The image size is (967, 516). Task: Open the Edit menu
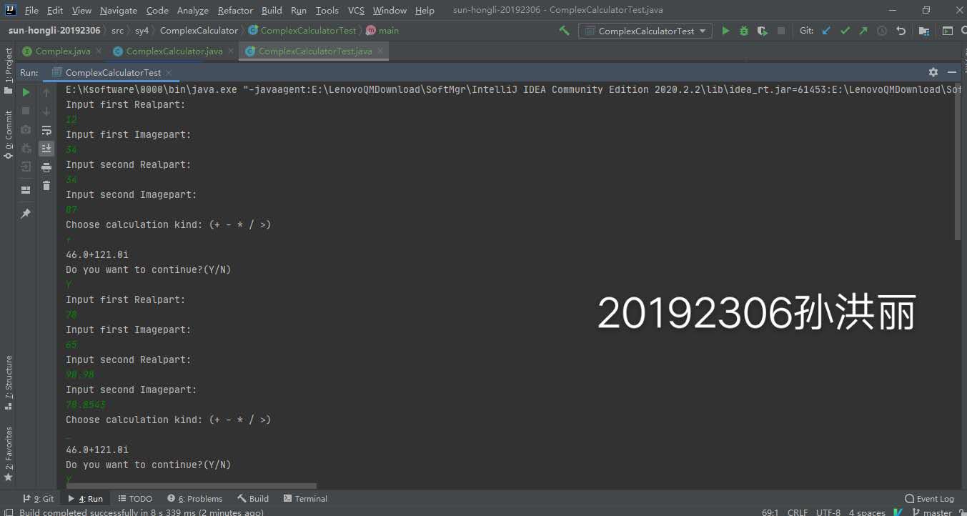[55, 11]
